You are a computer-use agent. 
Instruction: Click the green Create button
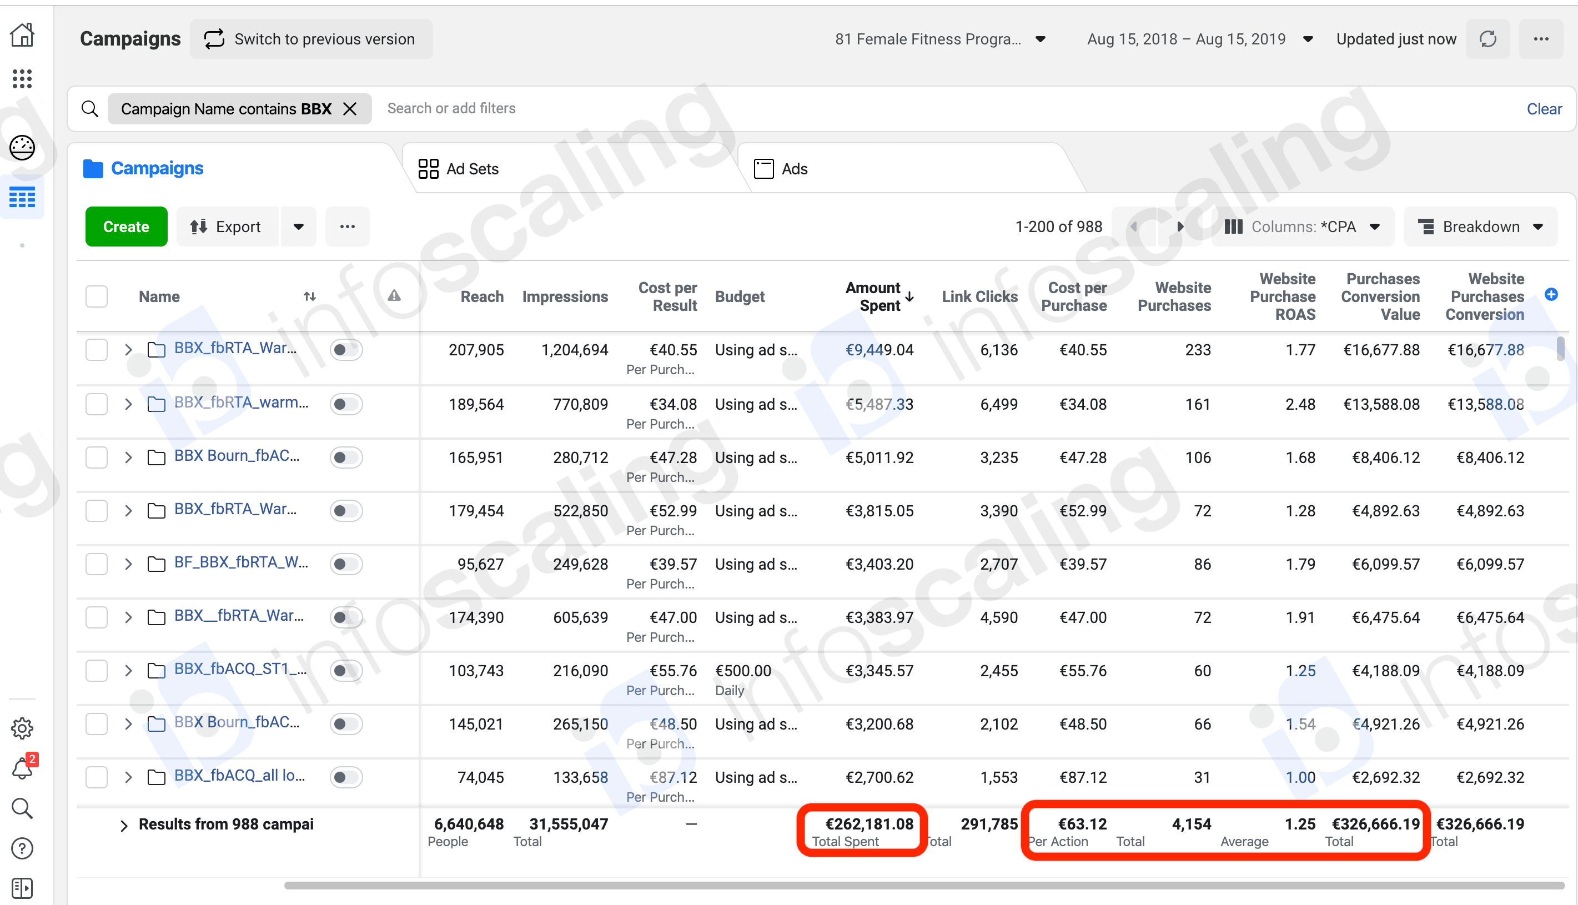(x=126, y=227)
